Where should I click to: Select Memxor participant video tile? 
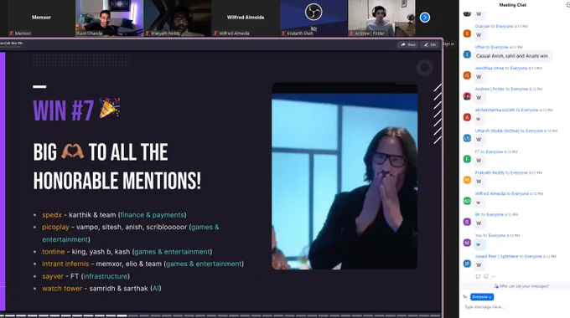click(41, 18)
